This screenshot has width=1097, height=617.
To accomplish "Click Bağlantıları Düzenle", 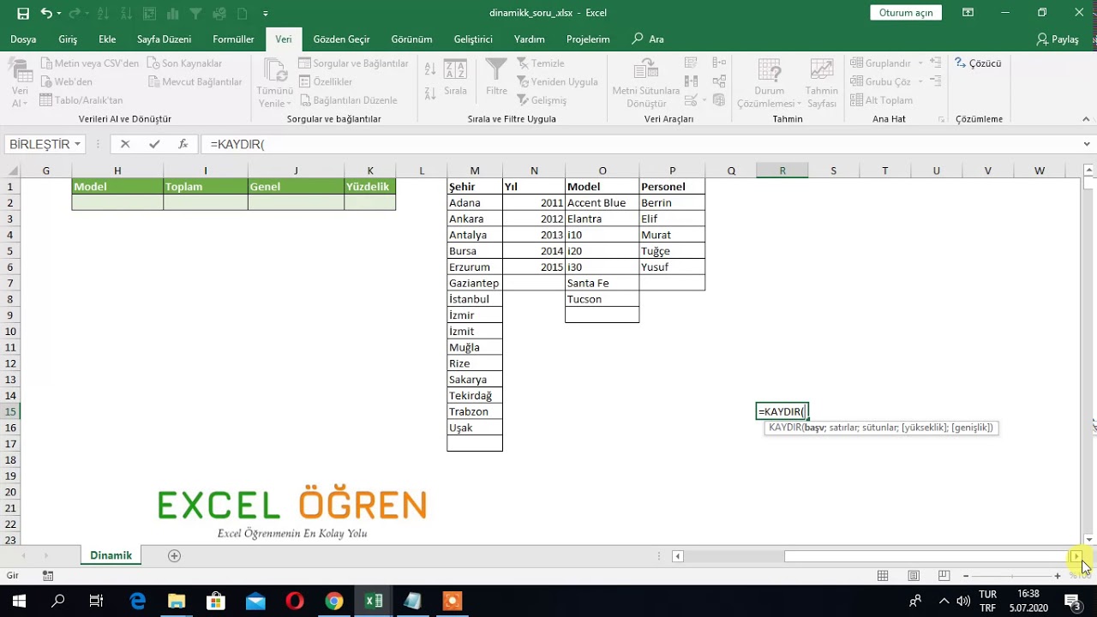I will (x=348, y=100).
